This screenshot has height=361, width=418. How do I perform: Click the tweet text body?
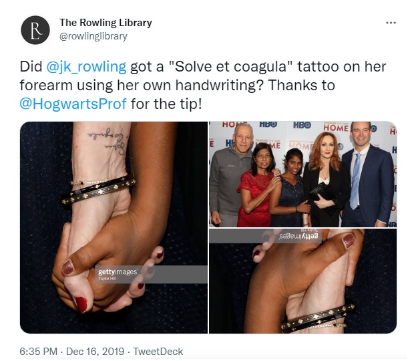202,85
